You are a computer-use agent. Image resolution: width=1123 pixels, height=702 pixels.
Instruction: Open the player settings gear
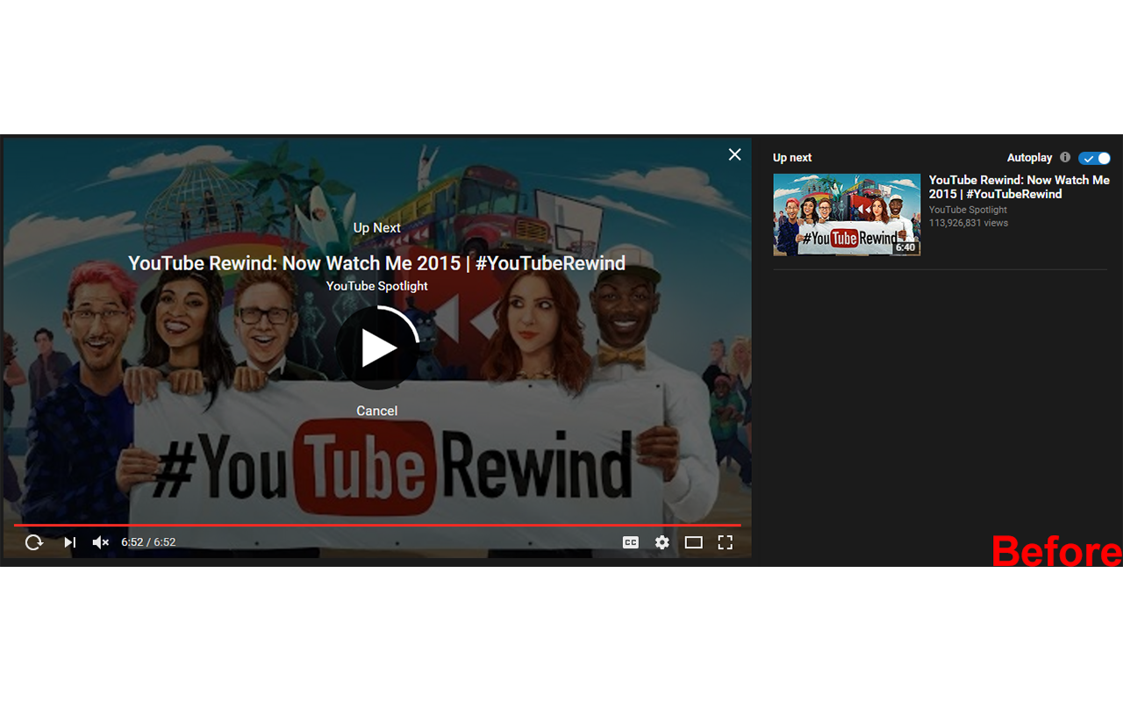coord(662,542)
